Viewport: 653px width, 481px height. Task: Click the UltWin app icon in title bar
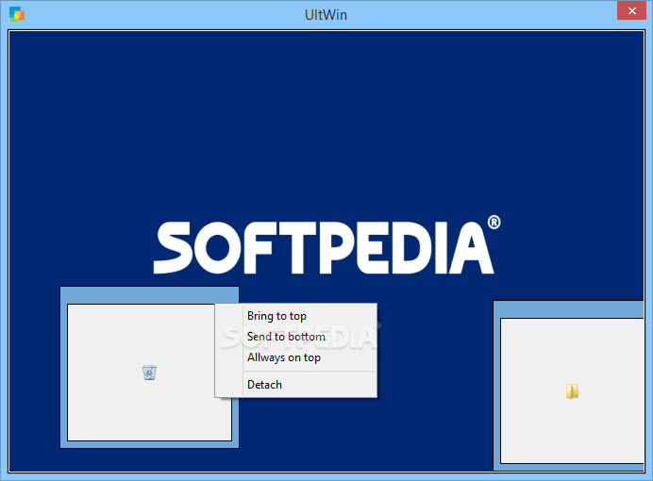[x=17, y=14]
